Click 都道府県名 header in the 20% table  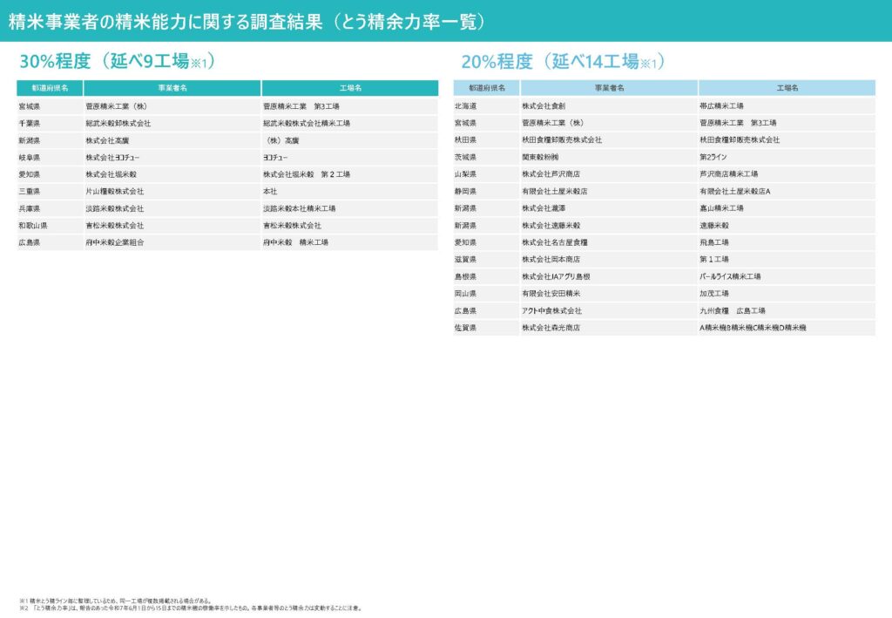point(487,88)
